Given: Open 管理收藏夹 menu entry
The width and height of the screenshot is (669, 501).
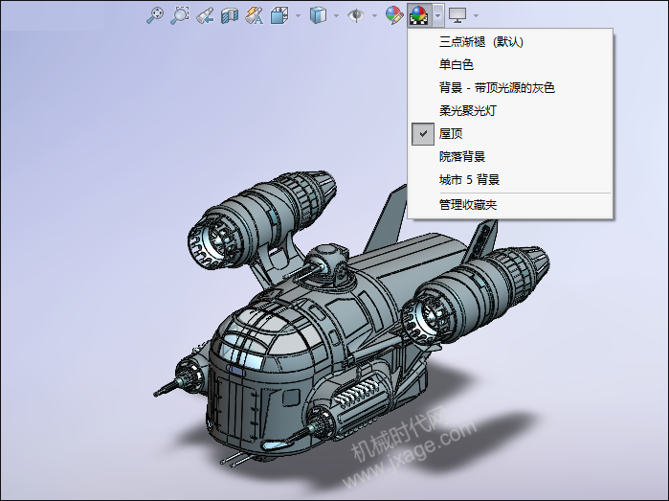Looking at the screenshot, I should (511, 205).
